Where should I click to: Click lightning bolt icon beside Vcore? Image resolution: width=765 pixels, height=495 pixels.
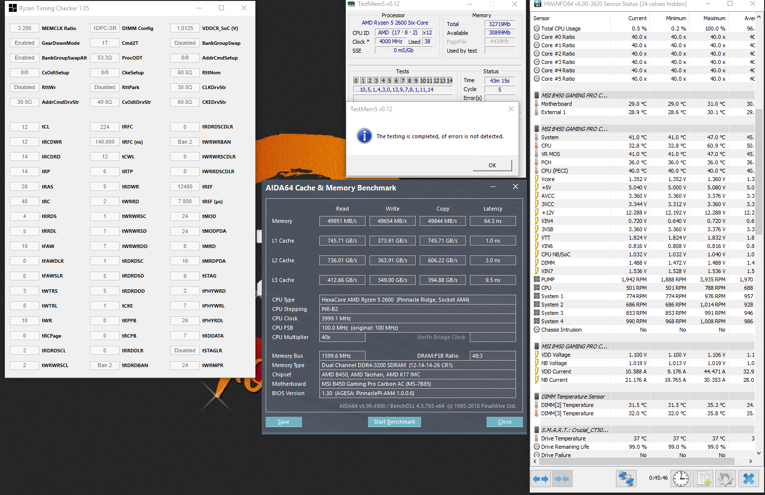pyautogui.click(x=537, y=179)
